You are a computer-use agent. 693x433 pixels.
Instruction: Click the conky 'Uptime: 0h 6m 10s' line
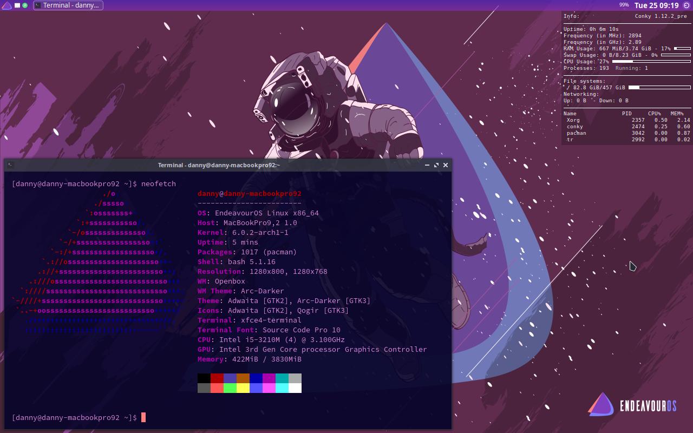point(591,29)
